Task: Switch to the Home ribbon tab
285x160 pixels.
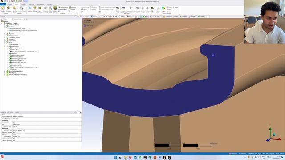Action: (10, 4)
